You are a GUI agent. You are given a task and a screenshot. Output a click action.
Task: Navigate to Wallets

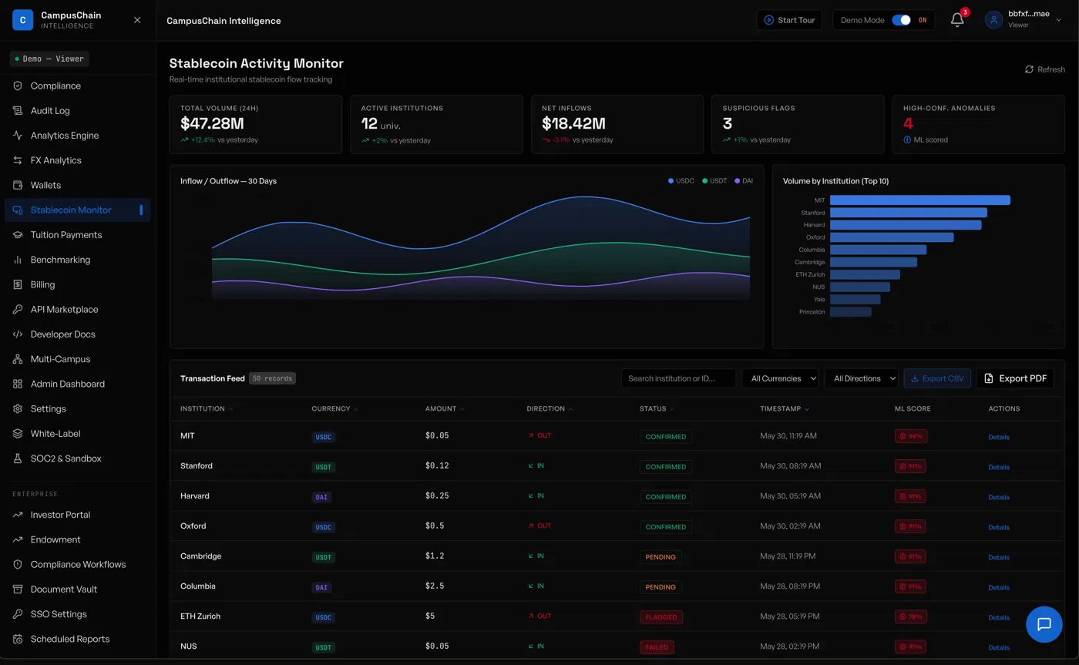[77, 185]
